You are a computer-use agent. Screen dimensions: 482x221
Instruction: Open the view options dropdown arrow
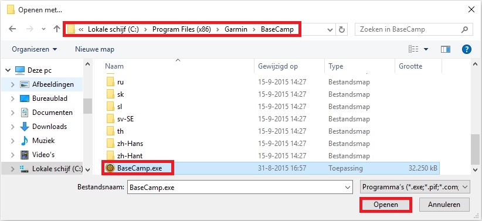tap(426, 49)
